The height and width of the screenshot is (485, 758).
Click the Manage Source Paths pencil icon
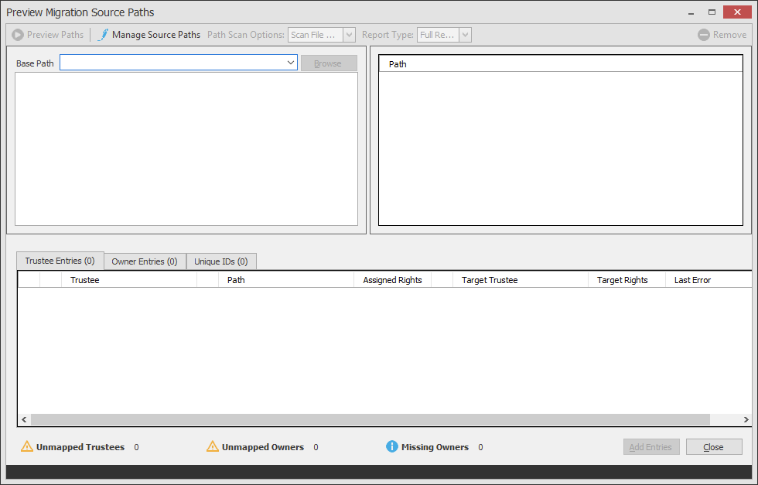pyautogui.click(x=103, y=35)
